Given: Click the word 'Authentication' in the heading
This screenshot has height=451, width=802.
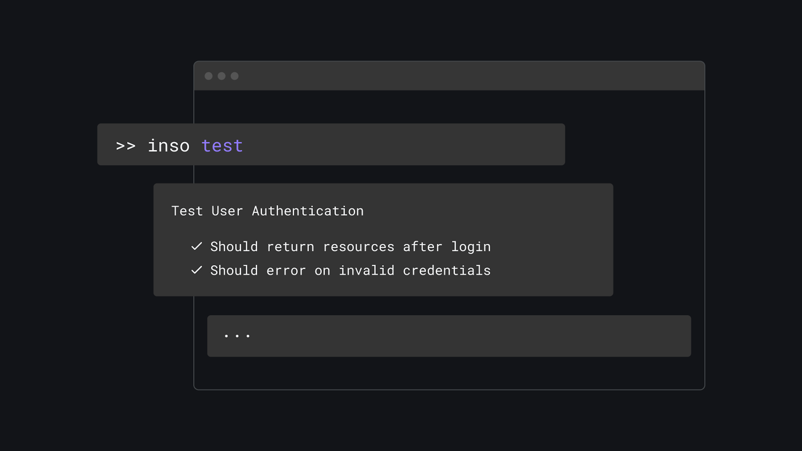Looking at the screenshot, I should pyautogui.click(x=308, y=211).
